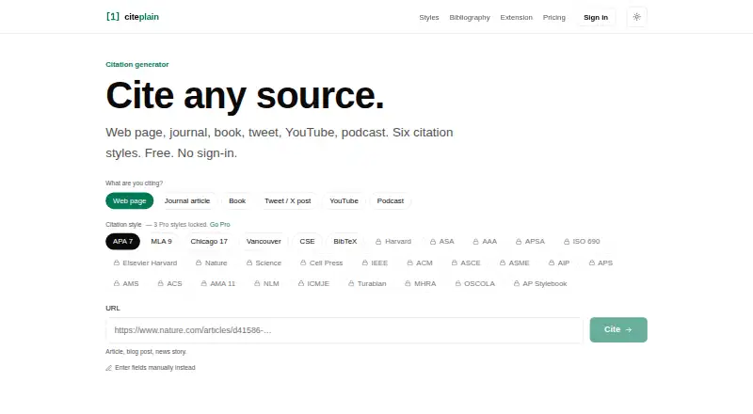Click the locked ASCE style
This screenshot has height=414, width=753.
[x=466, y=263]
